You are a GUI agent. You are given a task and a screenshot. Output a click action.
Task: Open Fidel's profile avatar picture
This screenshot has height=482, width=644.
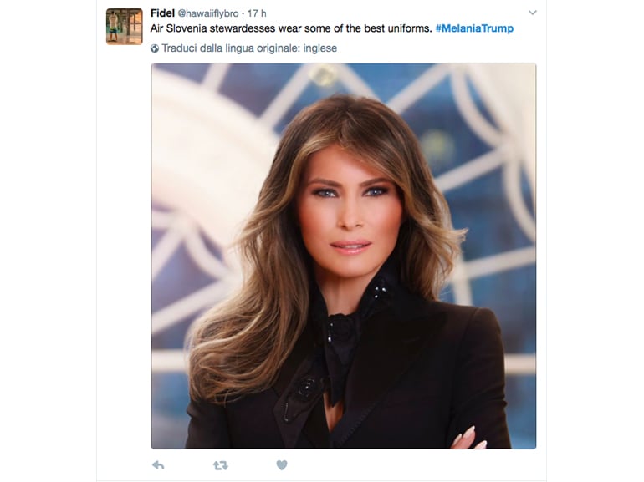[x=124, y=27]
